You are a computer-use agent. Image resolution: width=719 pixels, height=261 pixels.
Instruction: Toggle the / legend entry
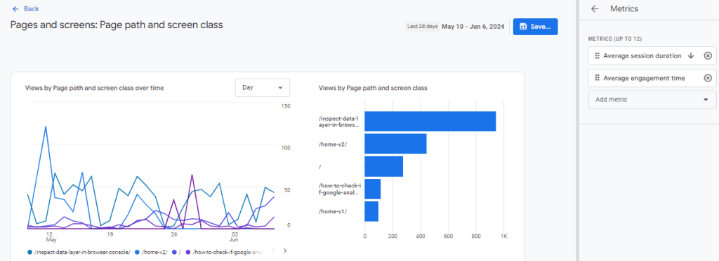tap(177, 252)
